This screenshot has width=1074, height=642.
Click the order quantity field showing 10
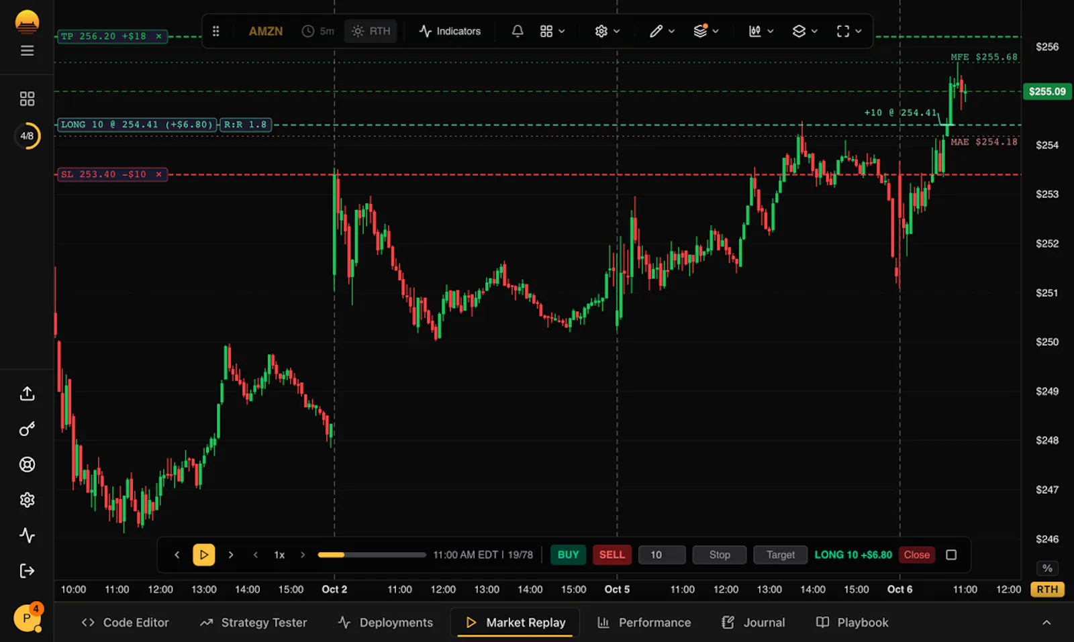coord(662,555)
